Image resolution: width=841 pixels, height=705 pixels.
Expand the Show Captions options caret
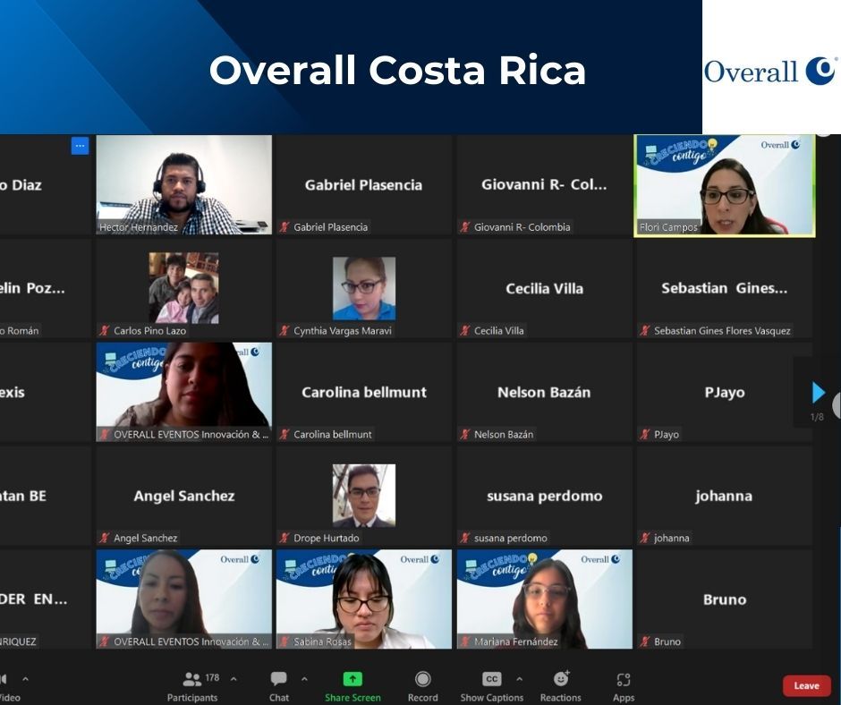[519, 679]
